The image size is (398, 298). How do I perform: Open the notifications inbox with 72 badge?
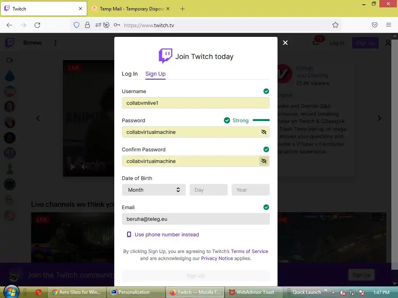pyautogui.click(x=316, y=42)
